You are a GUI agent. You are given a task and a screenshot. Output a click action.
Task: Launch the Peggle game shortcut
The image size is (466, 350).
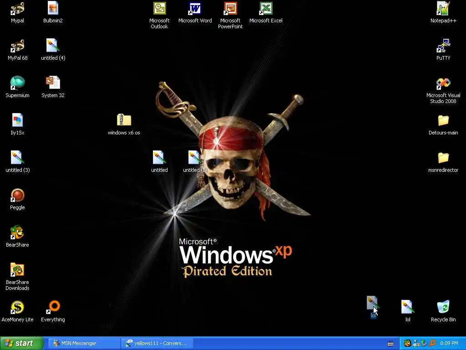coord(17,199)
